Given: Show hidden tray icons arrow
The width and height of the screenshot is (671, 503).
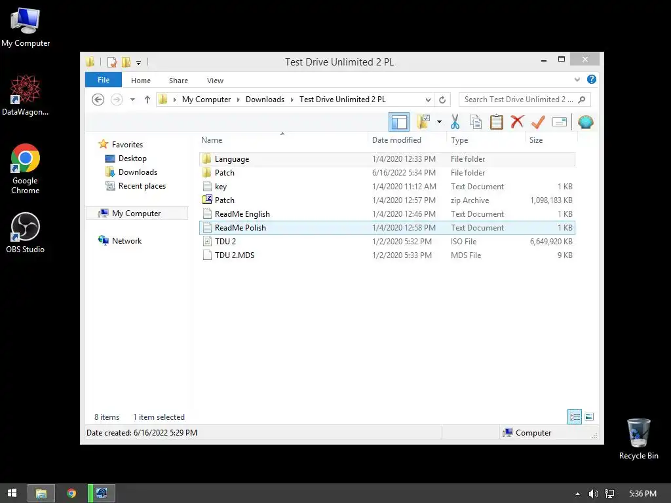Looking at the screenshot, I should (x=577, y=494).
